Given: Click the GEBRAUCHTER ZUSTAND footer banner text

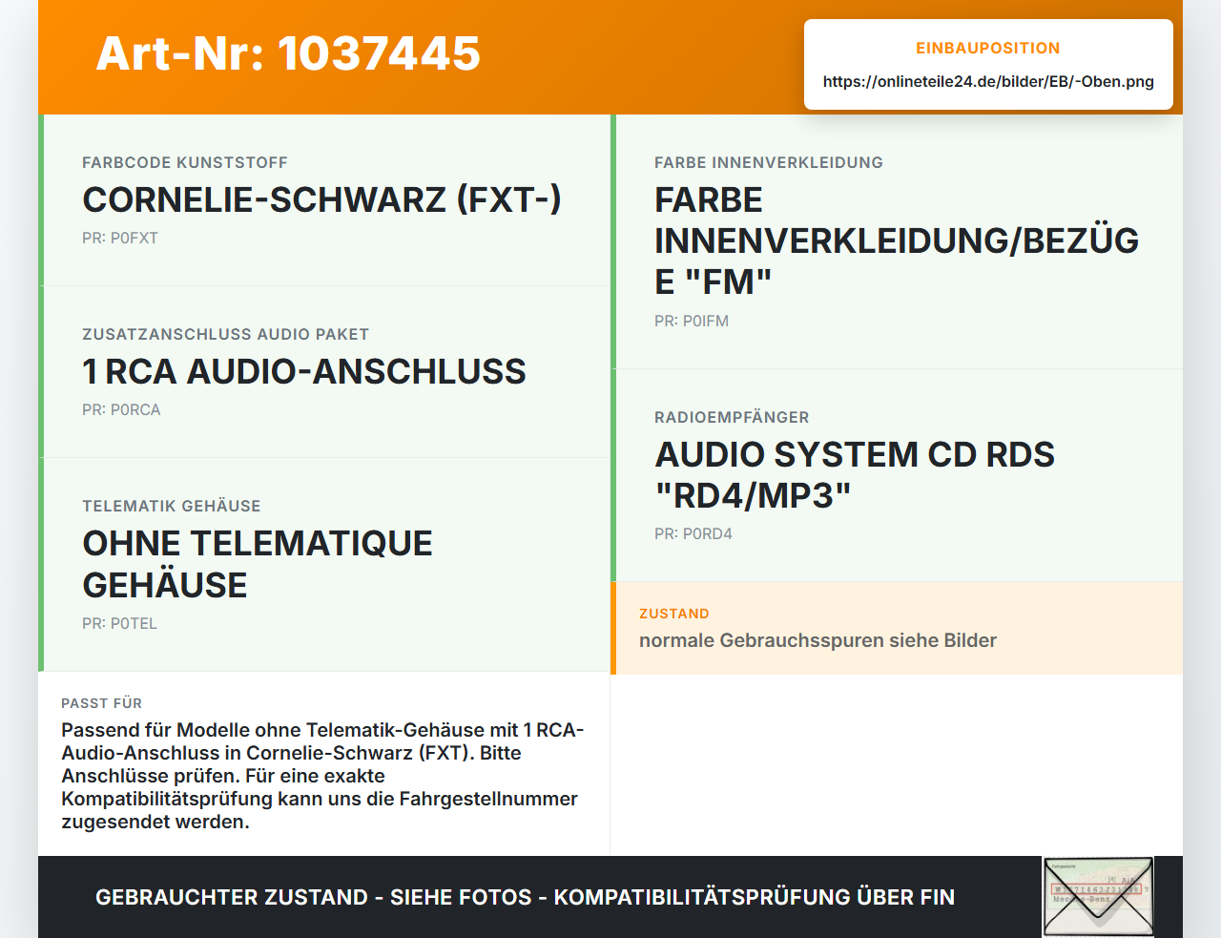Looking at the screenshot, I should [525, 897].
